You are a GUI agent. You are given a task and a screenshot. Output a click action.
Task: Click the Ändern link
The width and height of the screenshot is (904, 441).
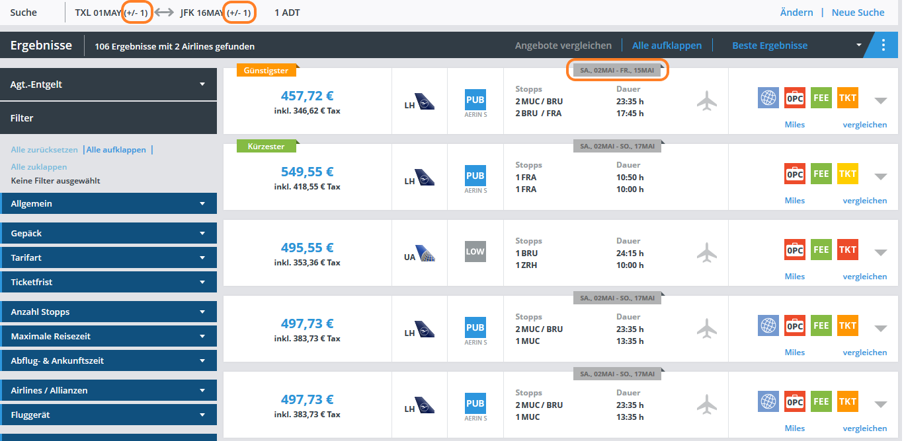(796, 13)
